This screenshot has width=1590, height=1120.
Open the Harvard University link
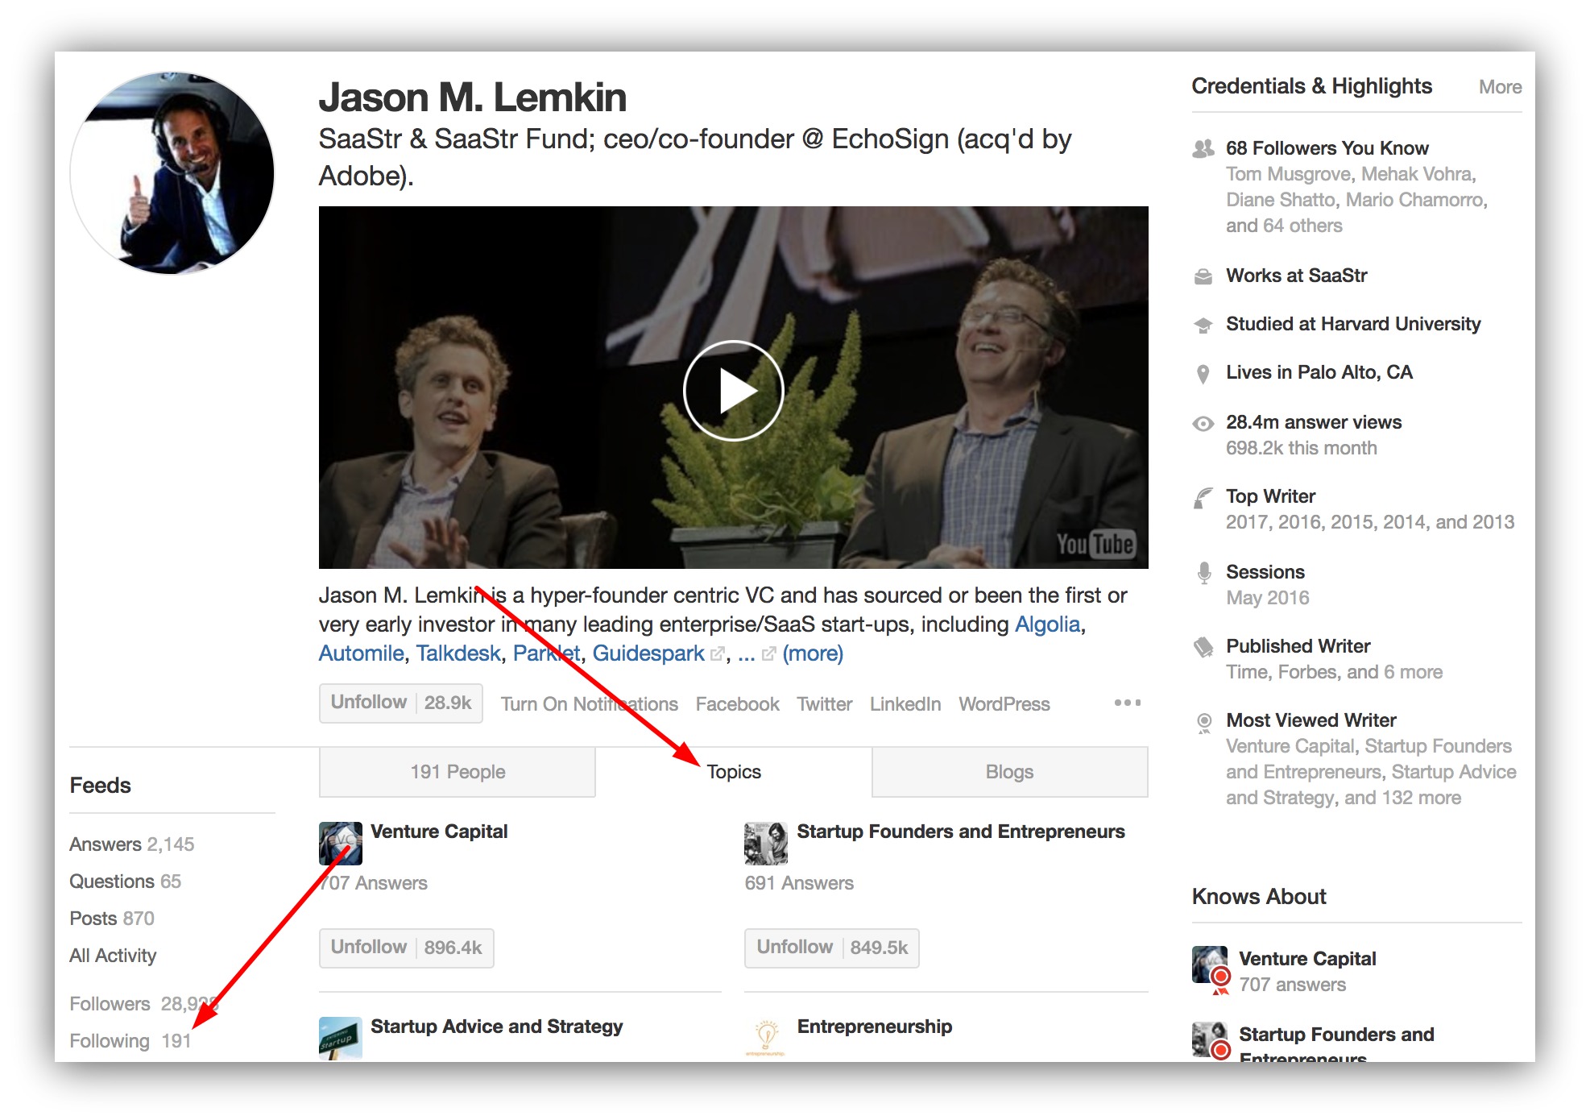point(1400,324)
